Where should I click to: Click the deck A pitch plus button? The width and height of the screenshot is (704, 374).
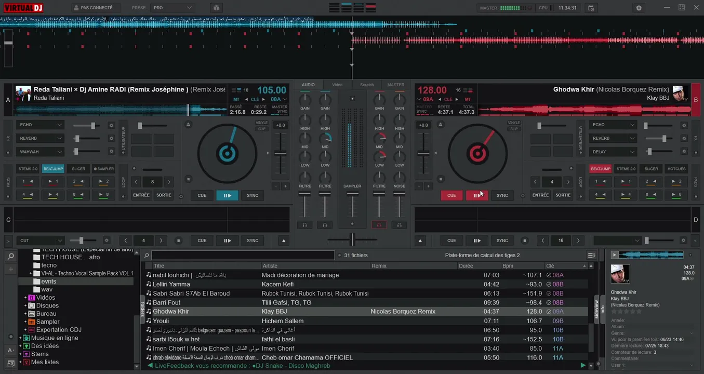(285, 186)
